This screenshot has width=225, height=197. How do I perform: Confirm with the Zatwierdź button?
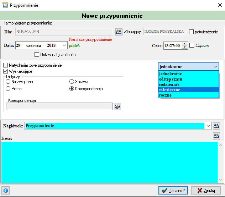(173, 190)
